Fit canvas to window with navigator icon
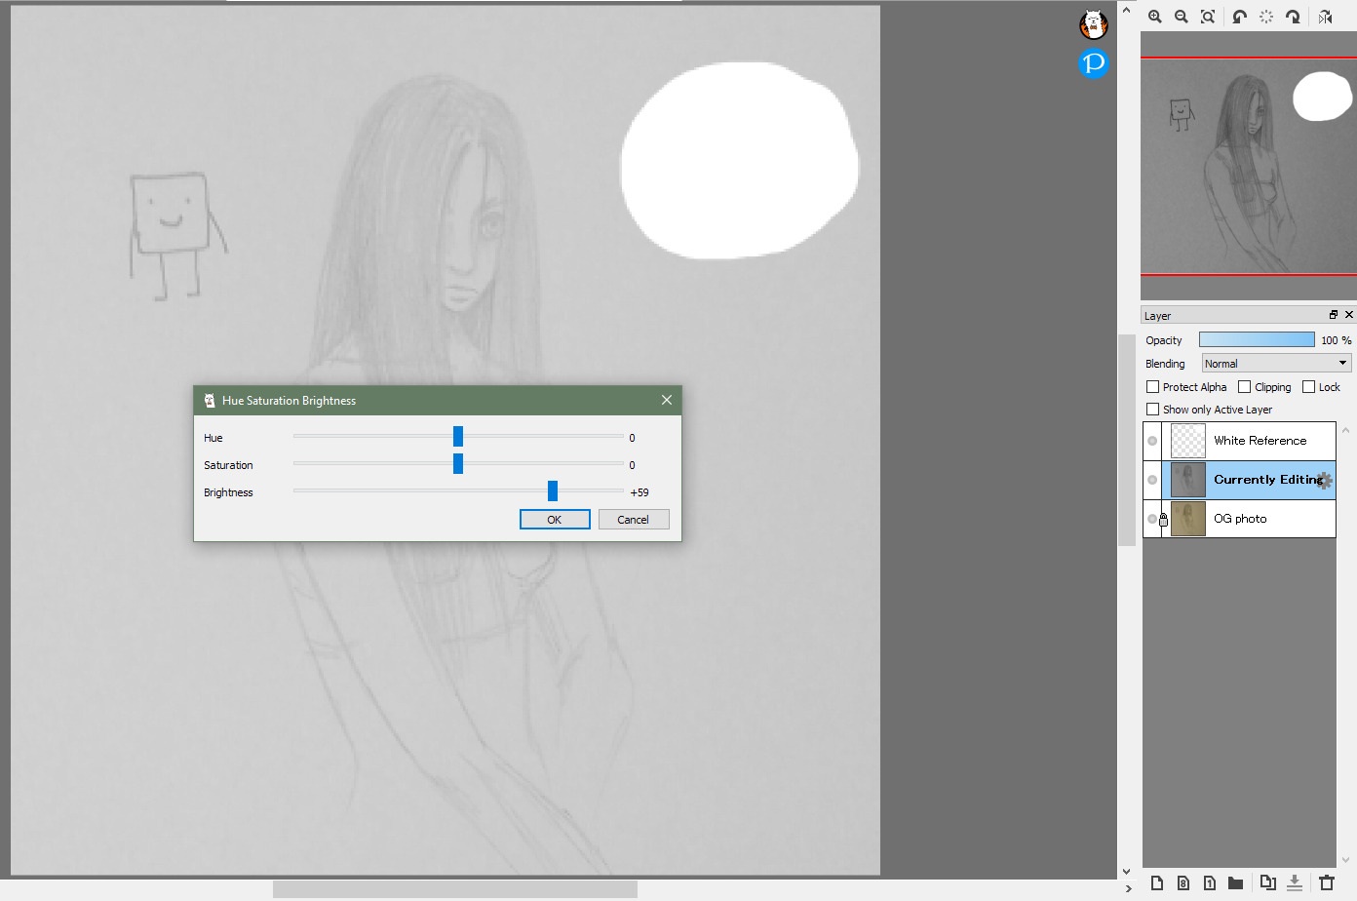 [x=1208, y=17]
